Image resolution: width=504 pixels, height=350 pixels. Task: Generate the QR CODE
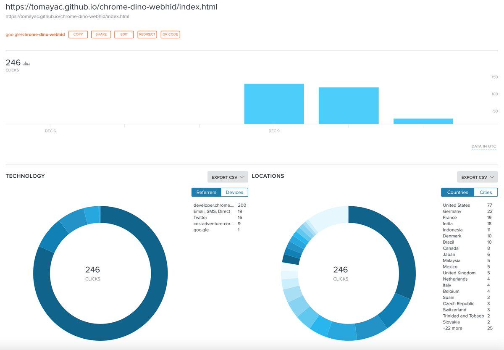(170, 34)
